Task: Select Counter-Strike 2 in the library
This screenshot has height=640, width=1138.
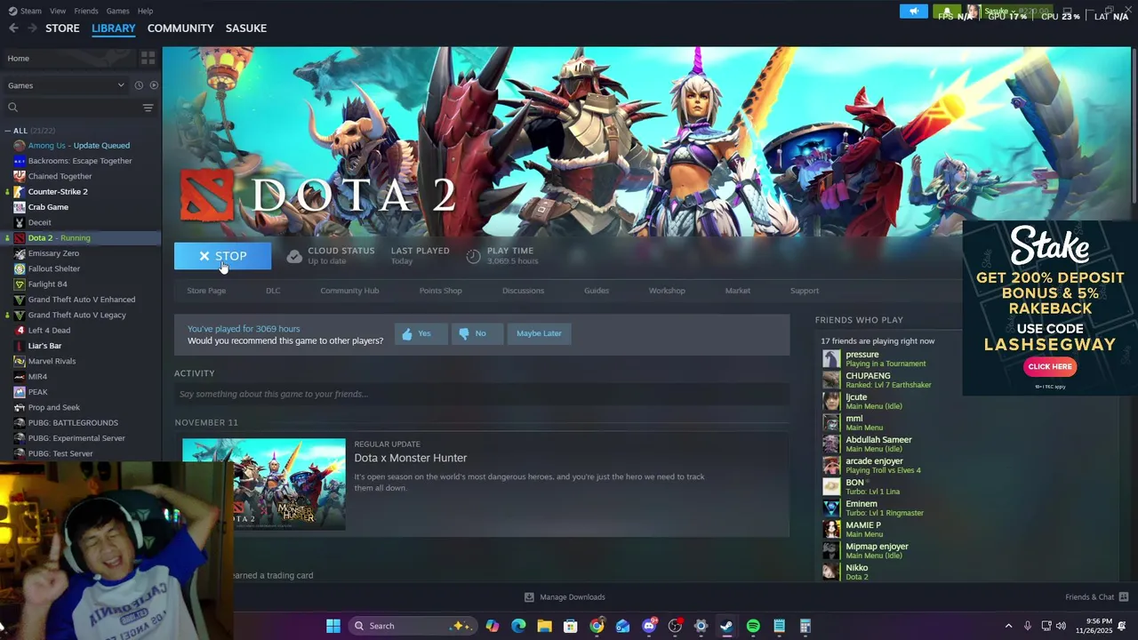Action: [58, 192]
